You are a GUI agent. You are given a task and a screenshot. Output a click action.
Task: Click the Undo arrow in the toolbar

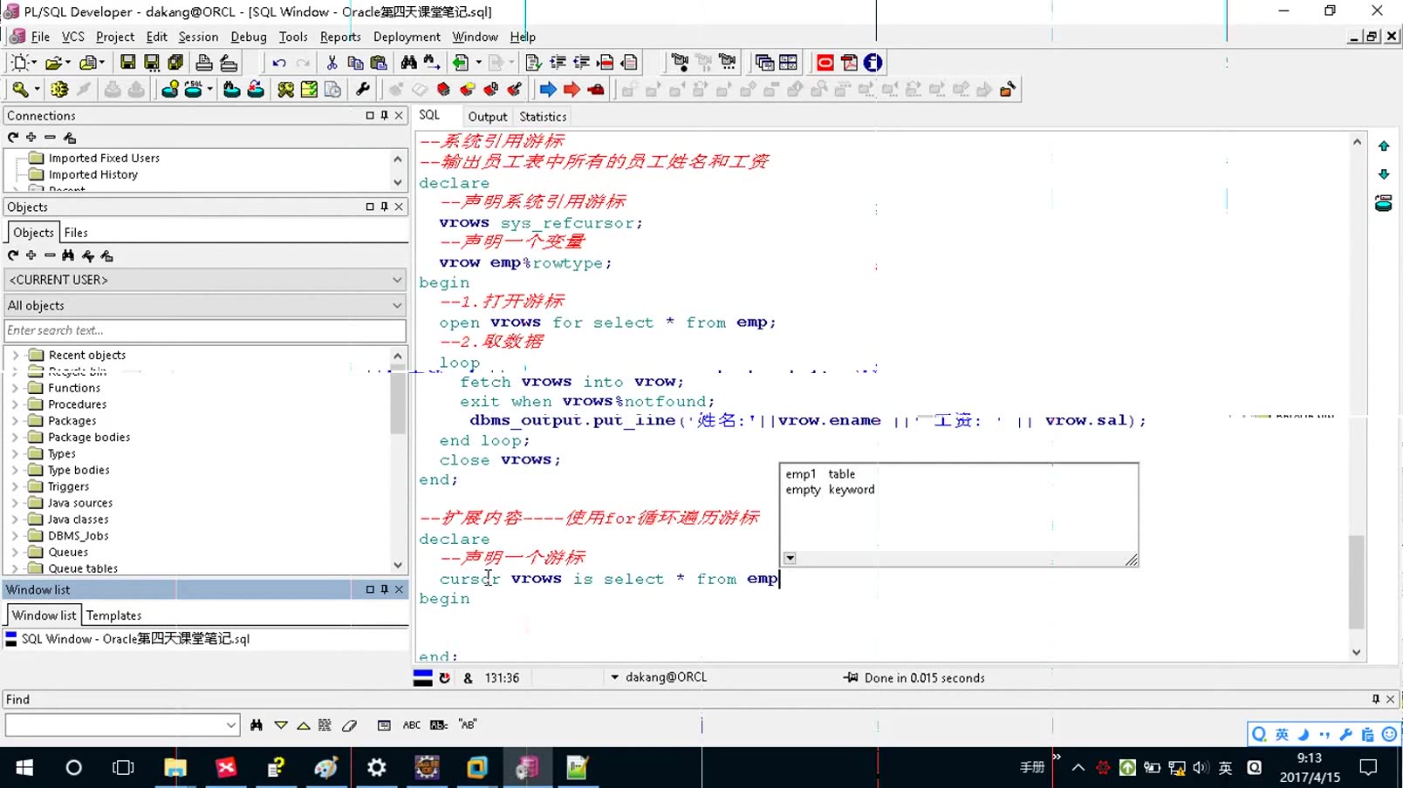tap(278, 63)
